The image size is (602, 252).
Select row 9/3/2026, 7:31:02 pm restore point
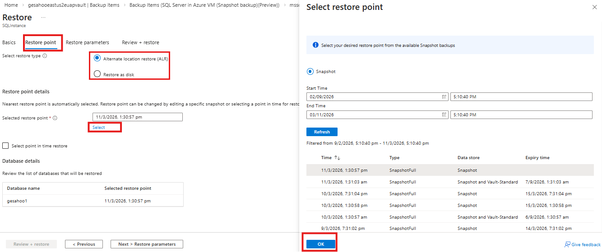coord(450,229)
